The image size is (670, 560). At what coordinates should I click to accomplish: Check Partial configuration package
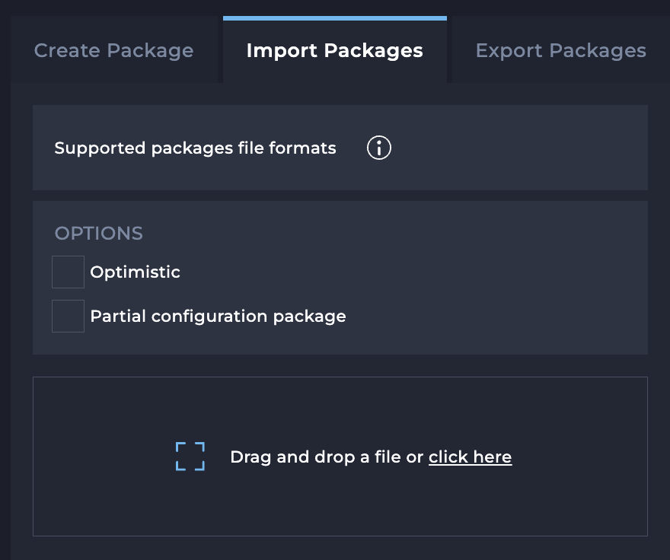tap(67, 316)
